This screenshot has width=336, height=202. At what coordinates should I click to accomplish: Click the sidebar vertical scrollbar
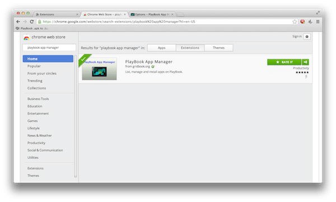[76, 116]
